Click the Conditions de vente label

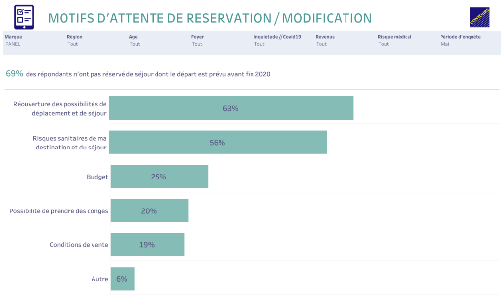point(79,245)
